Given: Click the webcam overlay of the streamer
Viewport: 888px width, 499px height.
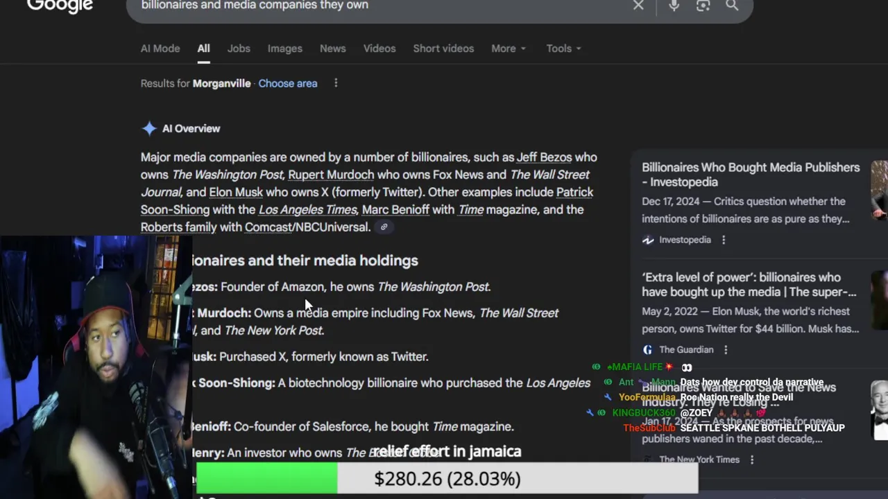Looking at the screenshot, I should pos(96,367).
